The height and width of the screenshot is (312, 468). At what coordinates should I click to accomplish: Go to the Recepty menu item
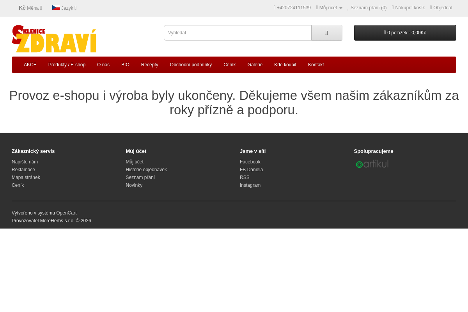pyautogui.click(x=150, y=65)
